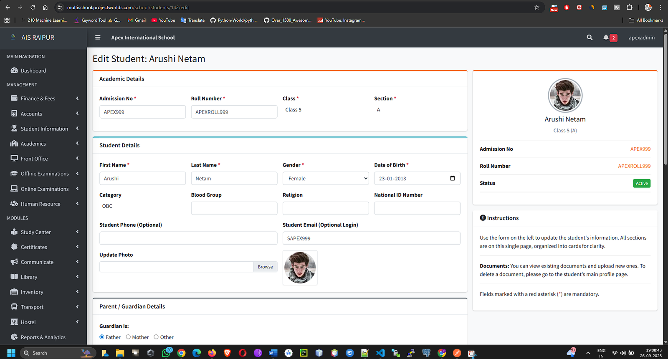Click the Dashboard gauge icon
Viewport: 668px width, 359px height.
[x=14, y=71]
